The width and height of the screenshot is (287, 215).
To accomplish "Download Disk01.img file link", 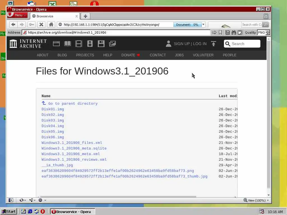I will [x=53, y=109].
